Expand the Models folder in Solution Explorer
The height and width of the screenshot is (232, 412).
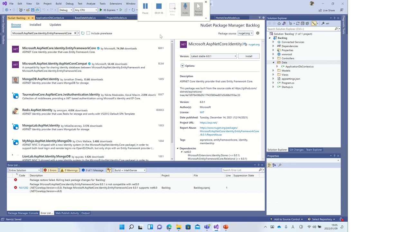[x=273, y=71]
